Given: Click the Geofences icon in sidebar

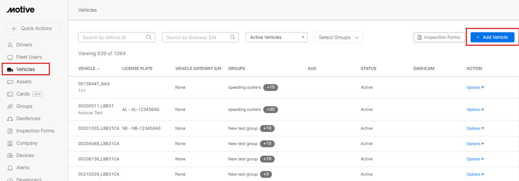Looking at the screenshot, I should [10, 119].
